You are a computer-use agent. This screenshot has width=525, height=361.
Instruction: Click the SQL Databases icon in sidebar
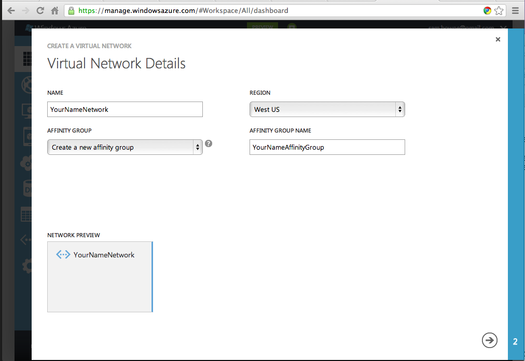[x=28, y=189]
